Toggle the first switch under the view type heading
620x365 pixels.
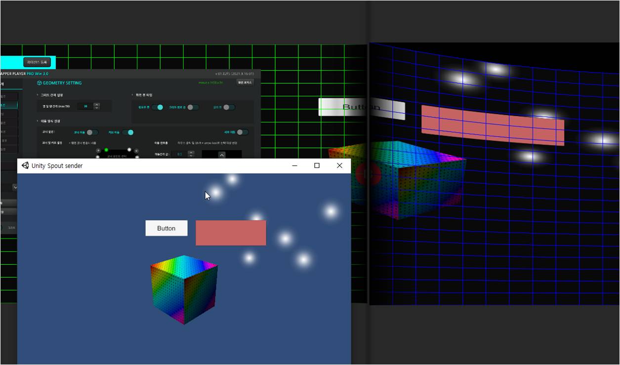(157, 107)
